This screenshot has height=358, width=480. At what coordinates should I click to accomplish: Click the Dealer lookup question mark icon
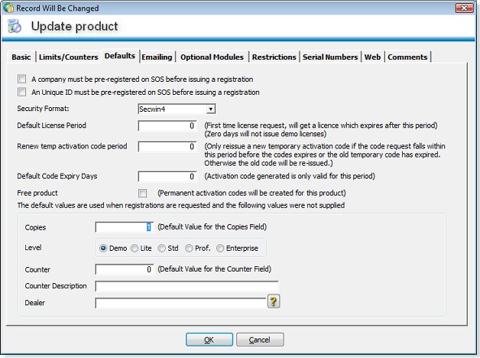pyautogui.click(x=273, y=302)
